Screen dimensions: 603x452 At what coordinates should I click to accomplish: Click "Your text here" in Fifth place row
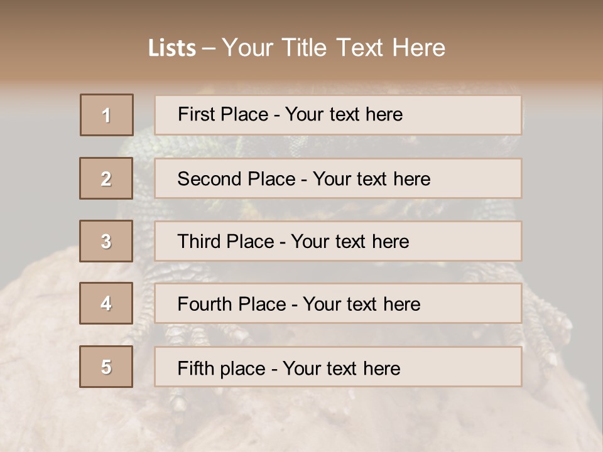(341, 368)
